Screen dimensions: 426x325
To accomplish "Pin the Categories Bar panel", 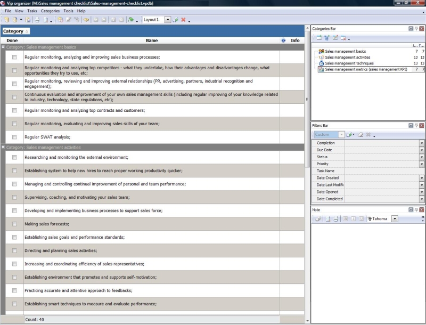I will click(416, 29).
